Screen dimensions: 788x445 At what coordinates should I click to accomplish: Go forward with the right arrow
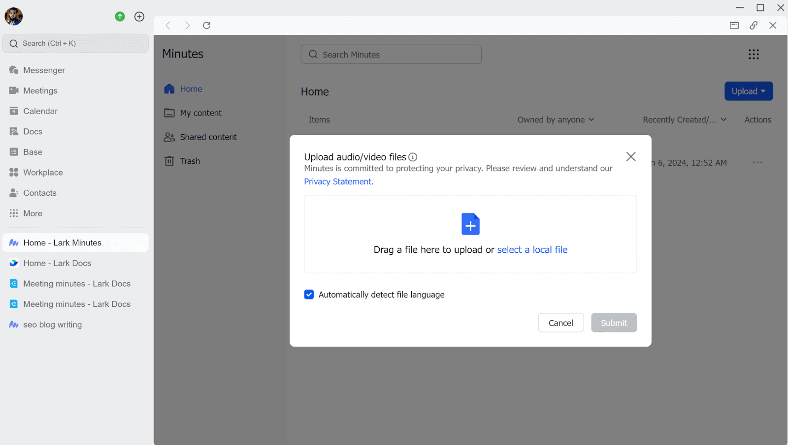pyautogui.click(x=187, y=26)
